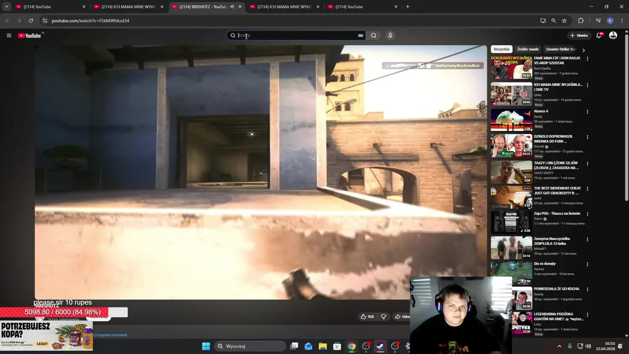This screenshot has width=629, height=354.
Task: Open the POWIEDZIAŁA ŻE GO KOCHA video title
Action: [557, 289]
